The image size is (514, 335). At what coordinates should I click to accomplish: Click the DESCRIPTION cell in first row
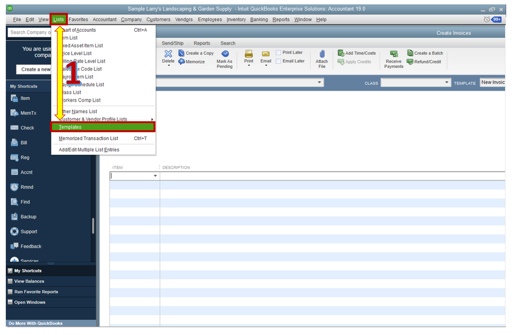tap(332, 176)
